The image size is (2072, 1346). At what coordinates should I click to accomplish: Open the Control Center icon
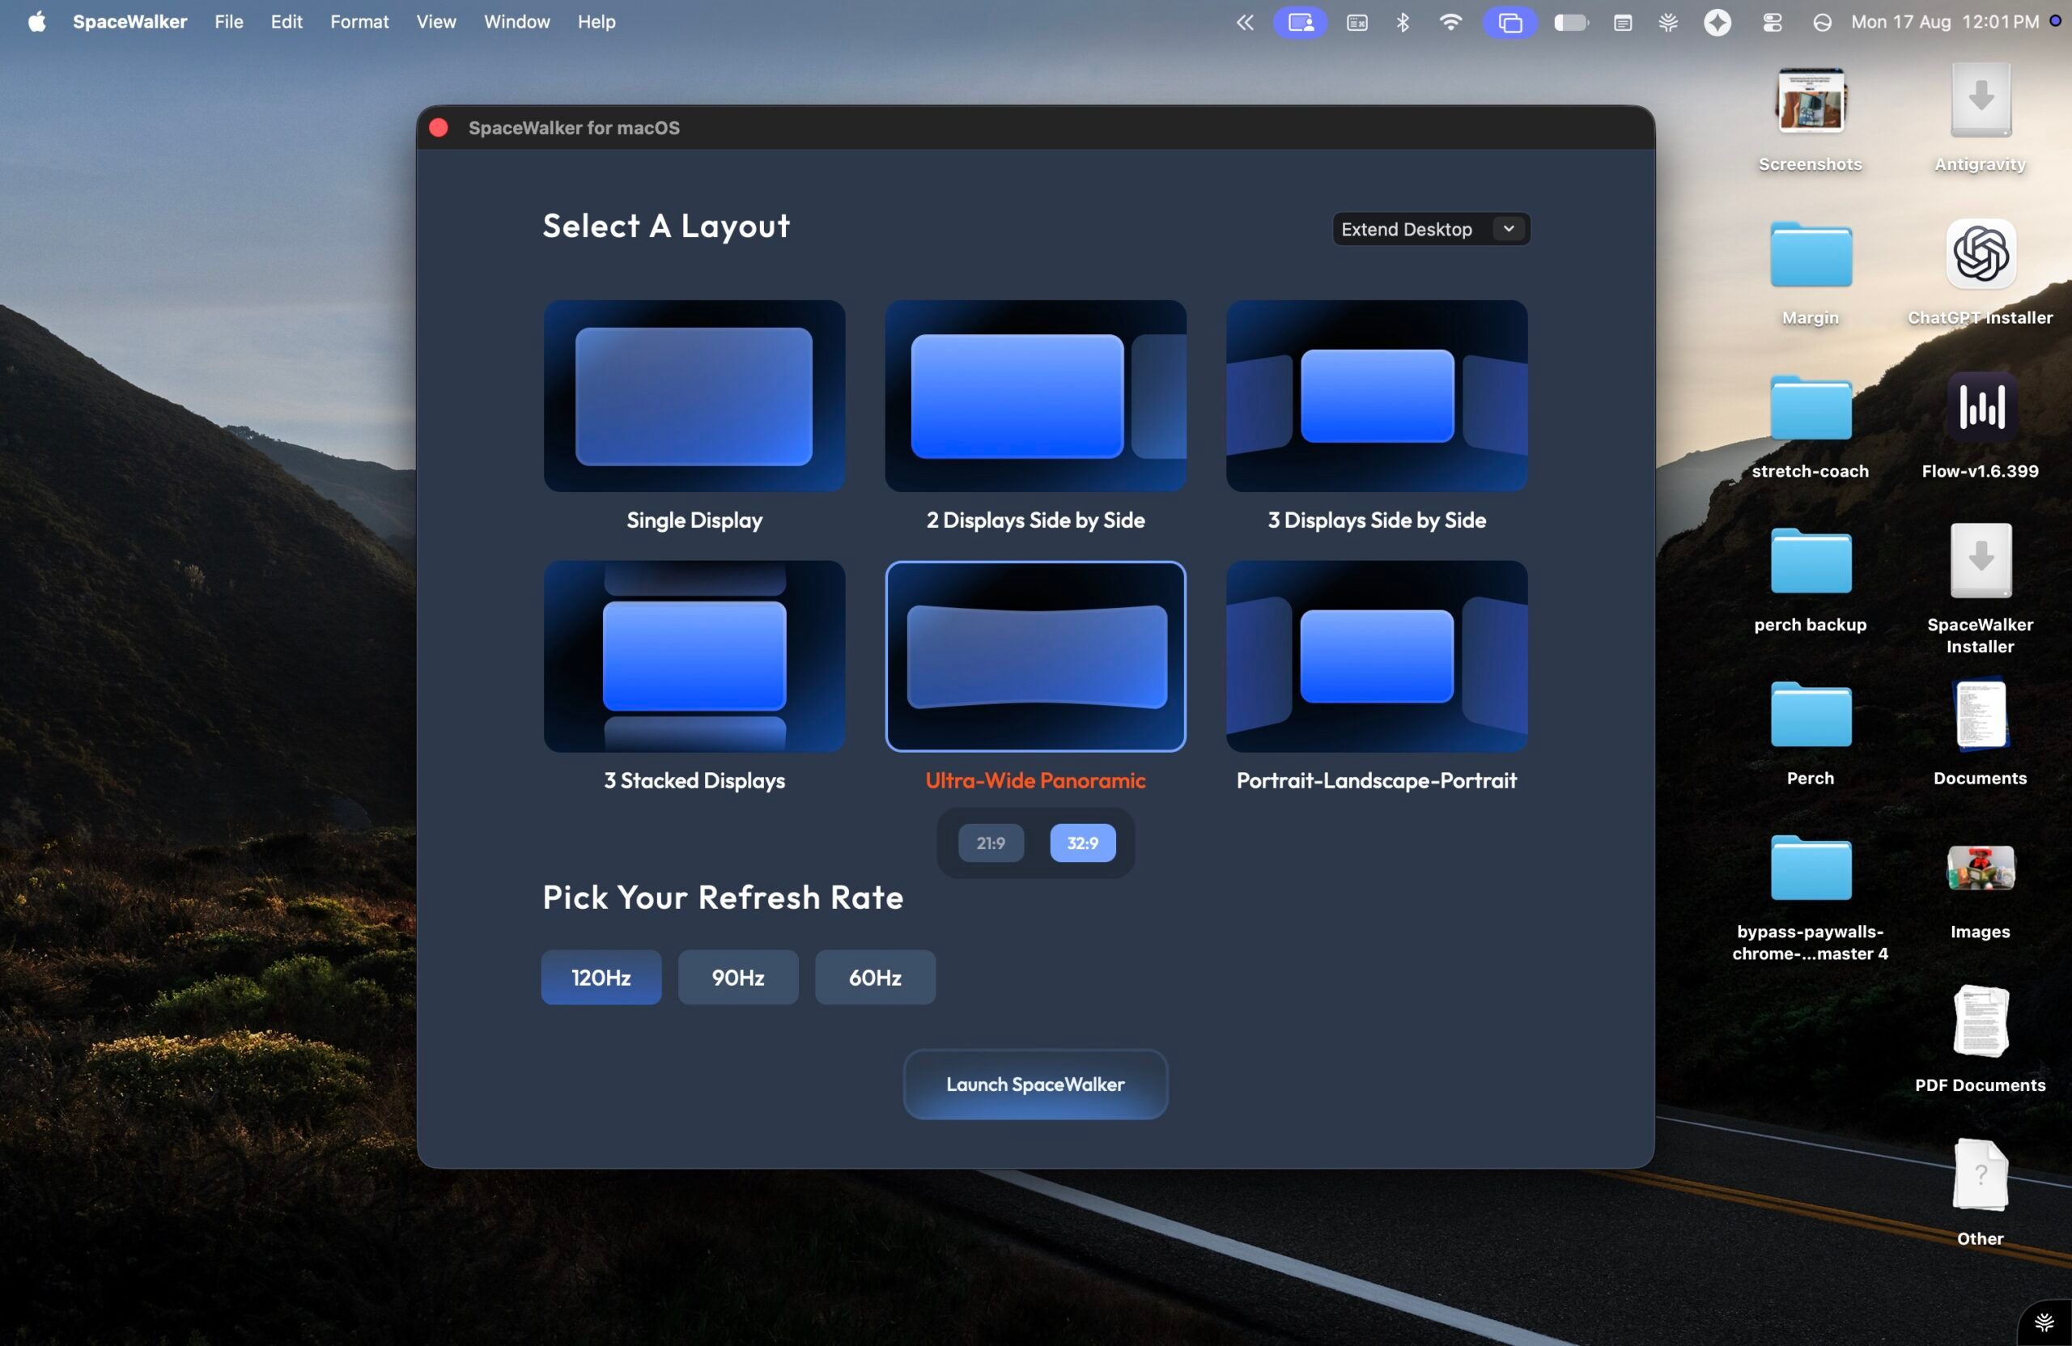click(1773, 23)
